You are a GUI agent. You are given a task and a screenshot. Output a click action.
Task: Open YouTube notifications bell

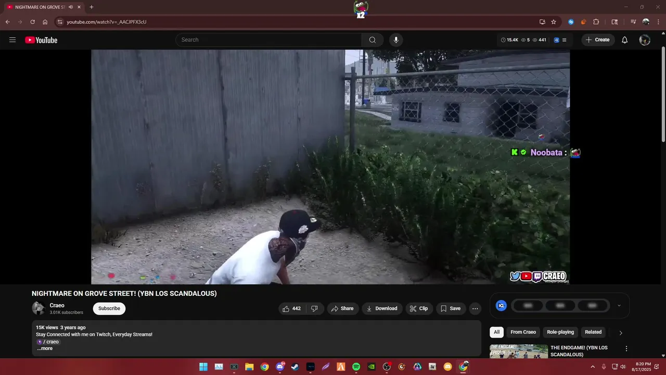(625, 40)
